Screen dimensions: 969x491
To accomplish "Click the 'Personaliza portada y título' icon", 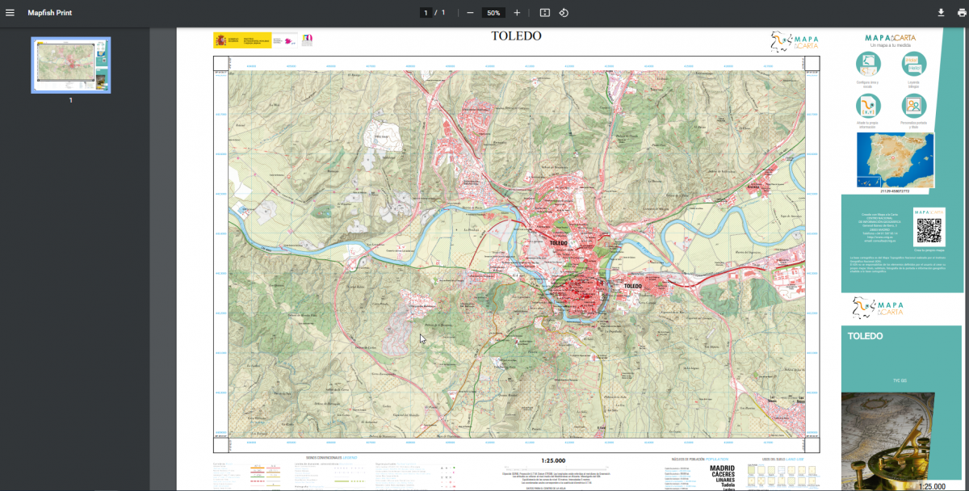I will pos(913,105).
